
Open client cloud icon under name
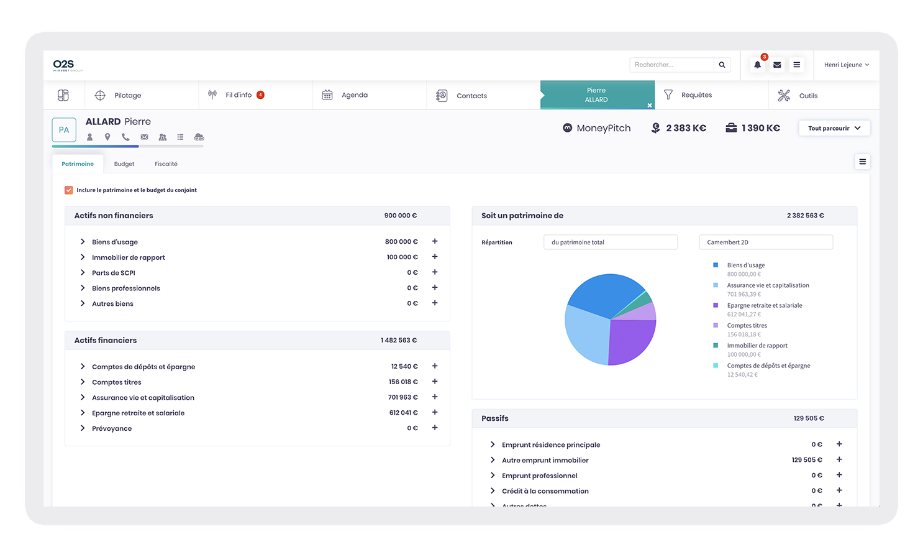(x=199, y=137)
